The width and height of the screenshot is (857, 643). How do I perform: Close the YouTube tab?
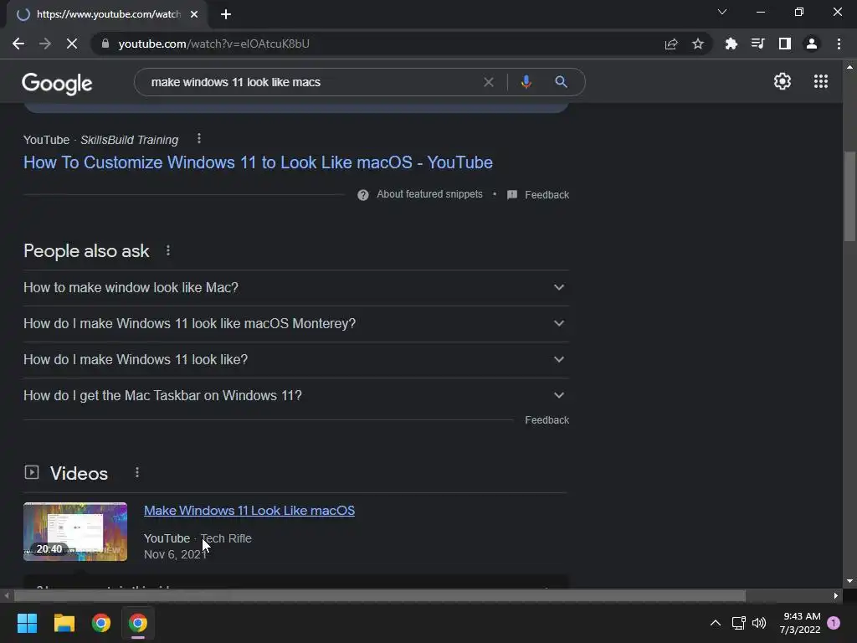(x=194, y=14)
